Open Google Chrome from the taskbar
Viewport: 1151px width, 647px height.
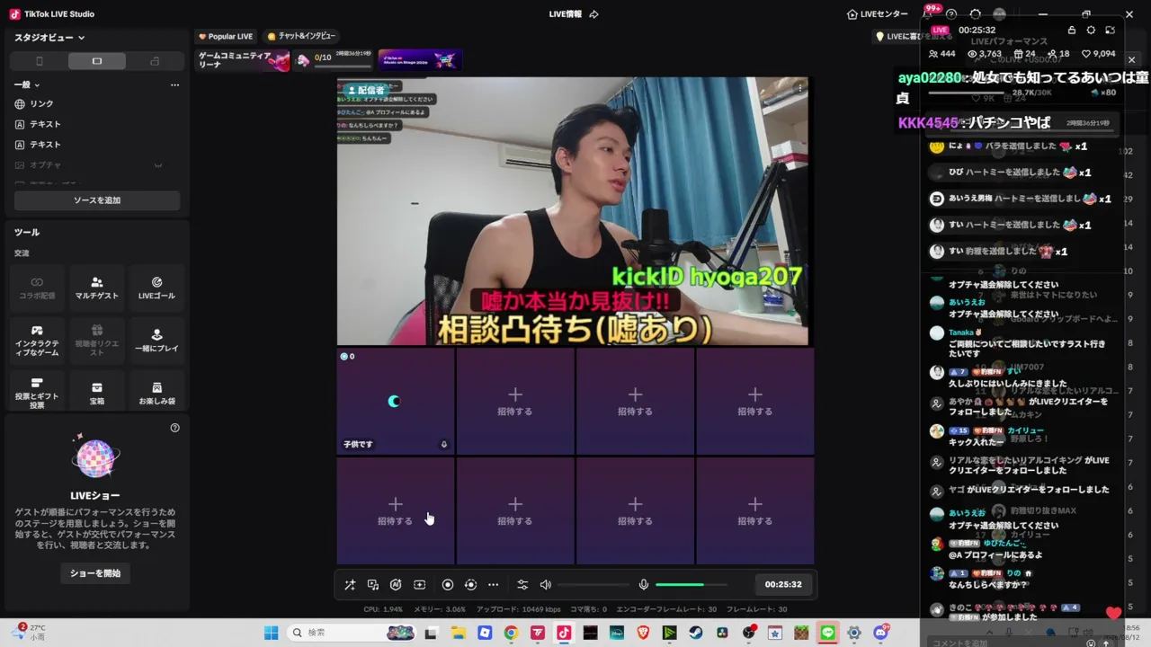(x=511, y=633)
